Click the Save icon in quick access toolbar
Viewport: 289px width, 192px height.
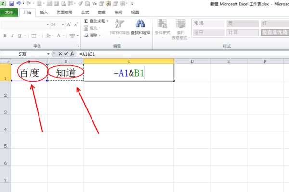pyautogui.click(x=12, y=3)
